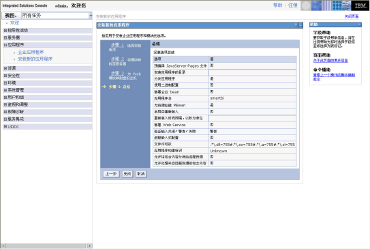Collapse the 帮助 side panel
This screenshot has height=249, width=370.
point(359,25)
